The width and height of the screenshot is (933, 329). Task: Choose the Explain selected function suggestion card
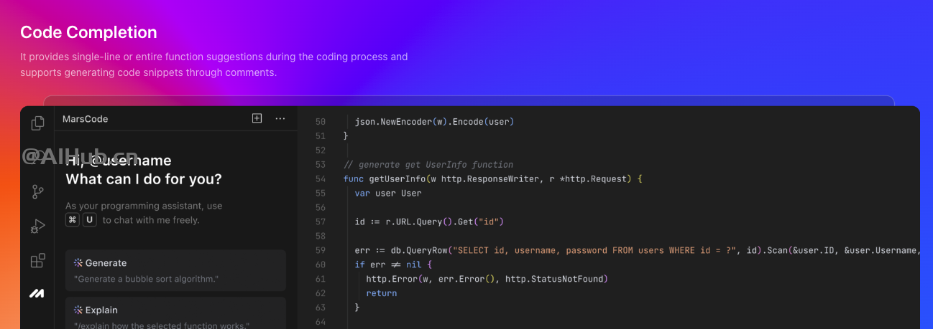[x=175, y=313]
